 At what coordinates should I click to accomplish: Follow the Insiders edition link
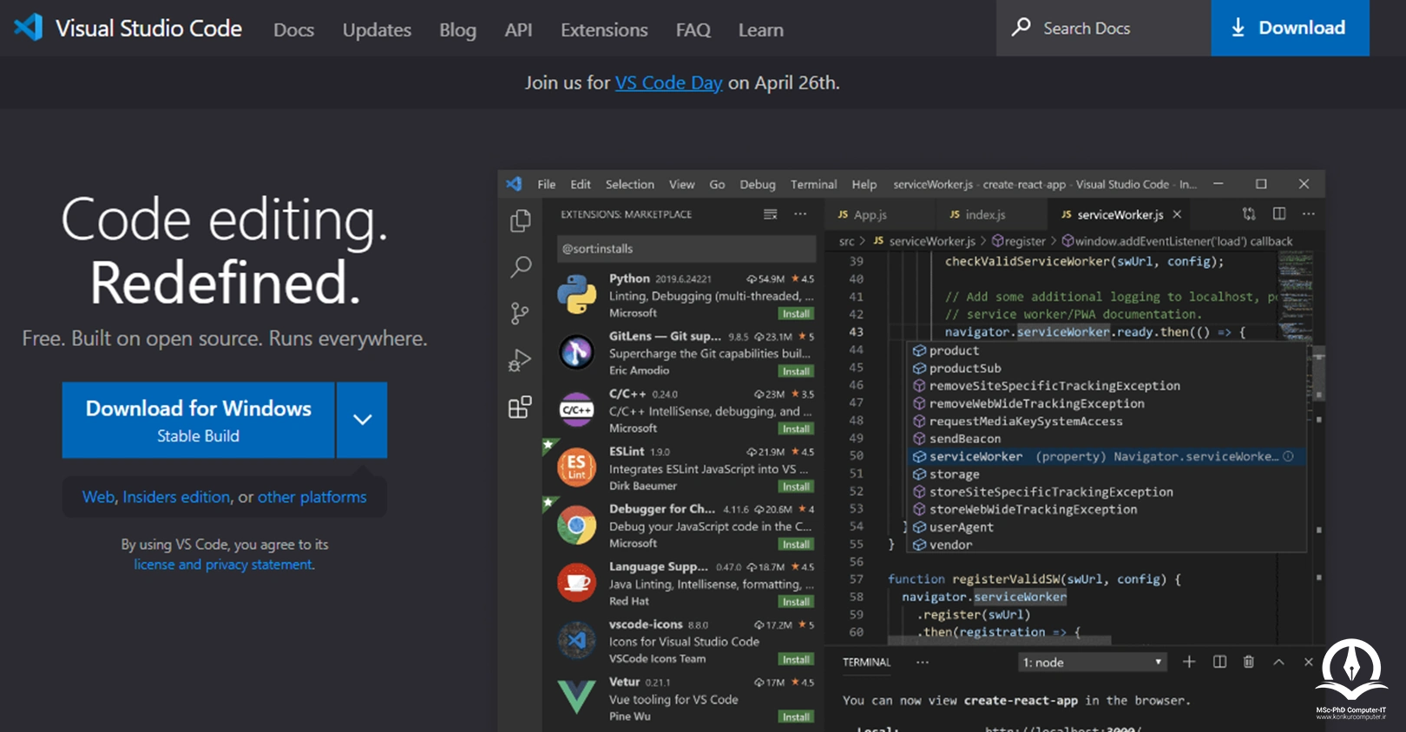click(176, 497)
